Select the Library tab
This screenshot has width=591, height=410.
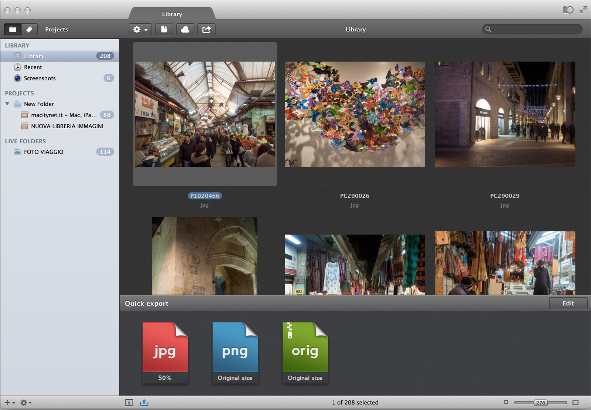click(x=172, y=14)
